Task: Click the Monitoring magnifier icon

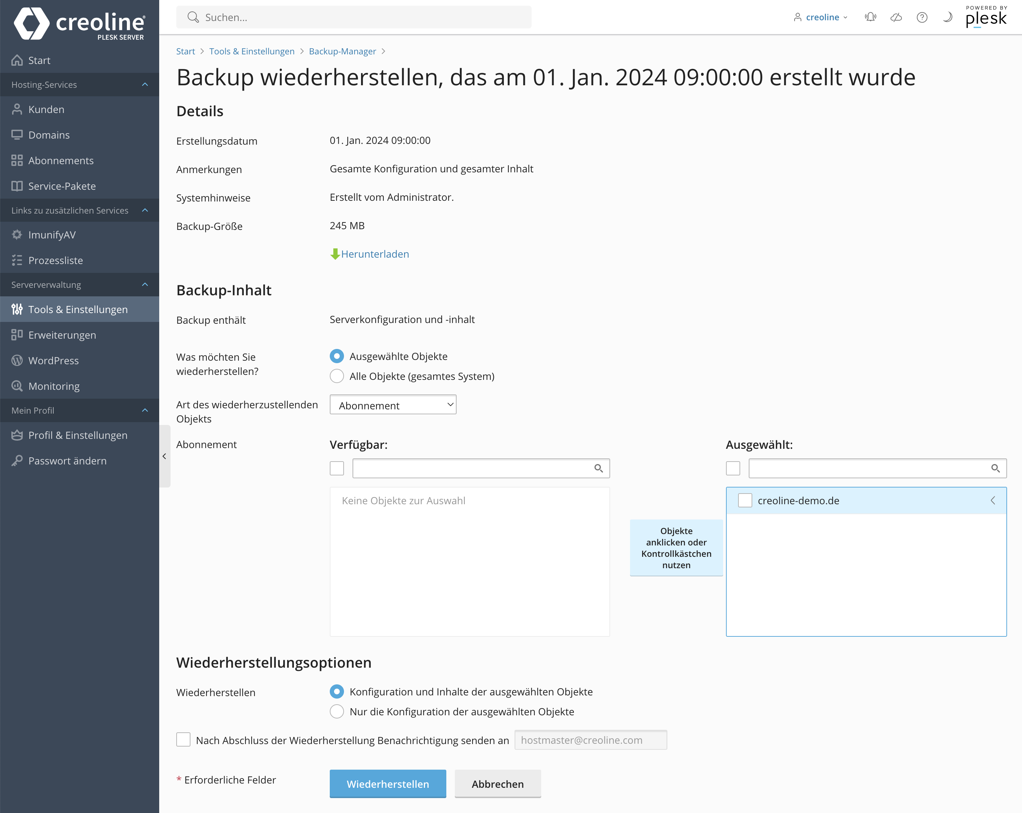Action: [x=17, y=386]
